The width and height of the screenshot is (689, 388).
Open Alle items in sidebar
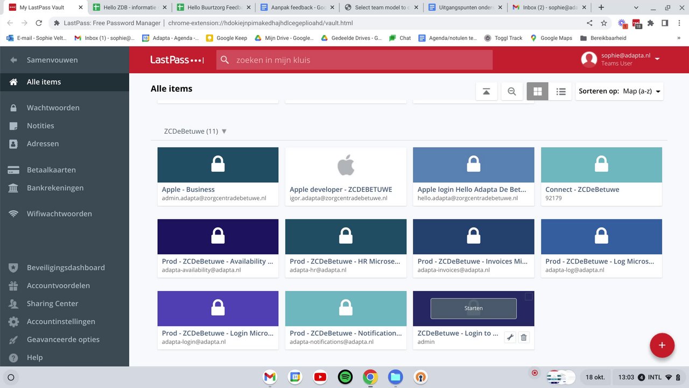pyautogui.click(x=65, y=82)
